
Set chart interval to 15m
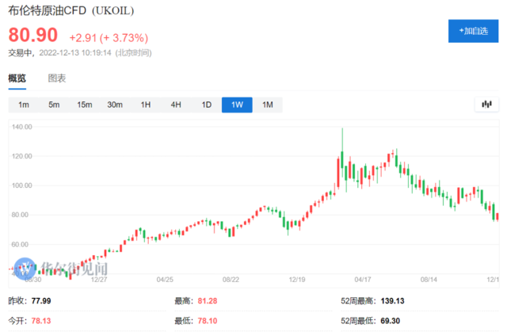coord(85,105)
